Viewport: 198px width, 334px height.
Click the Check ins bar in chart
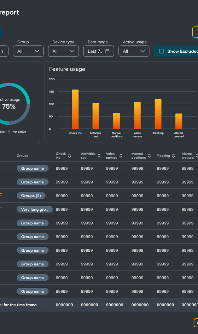(75, 109)
